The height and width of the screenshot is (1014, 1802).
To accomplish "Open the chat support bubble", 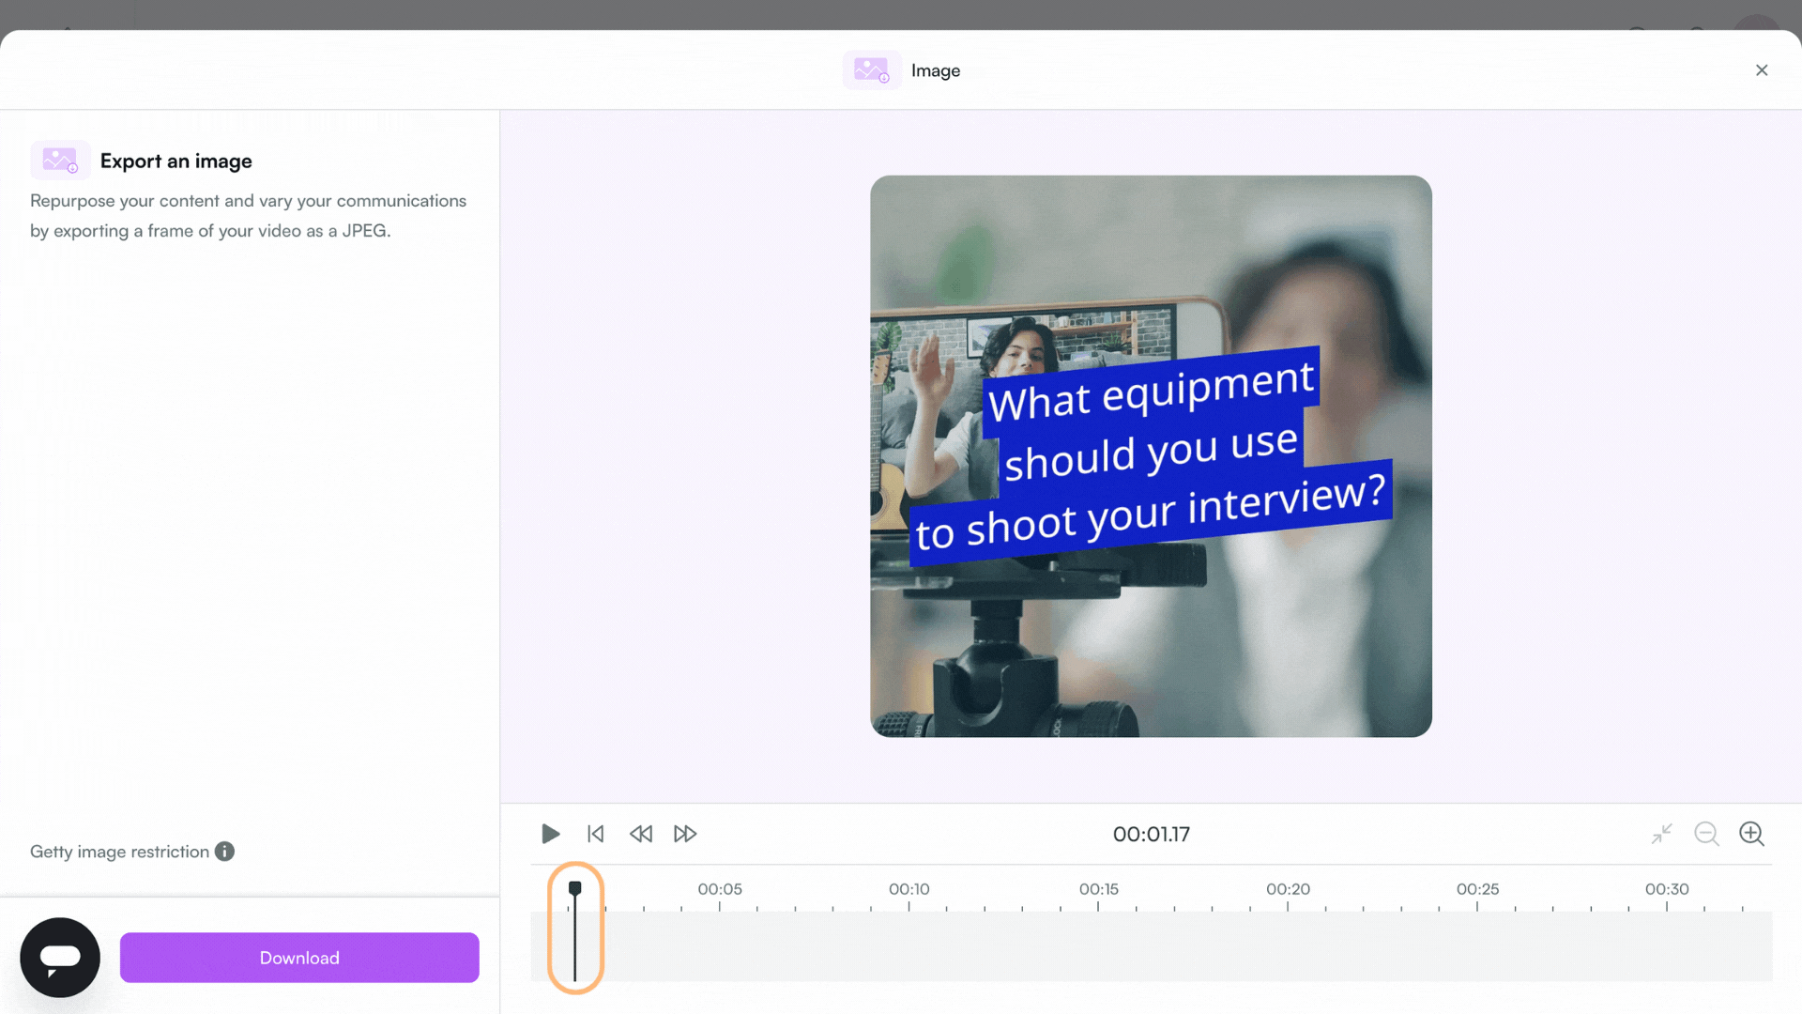I will tap(60, 958).
